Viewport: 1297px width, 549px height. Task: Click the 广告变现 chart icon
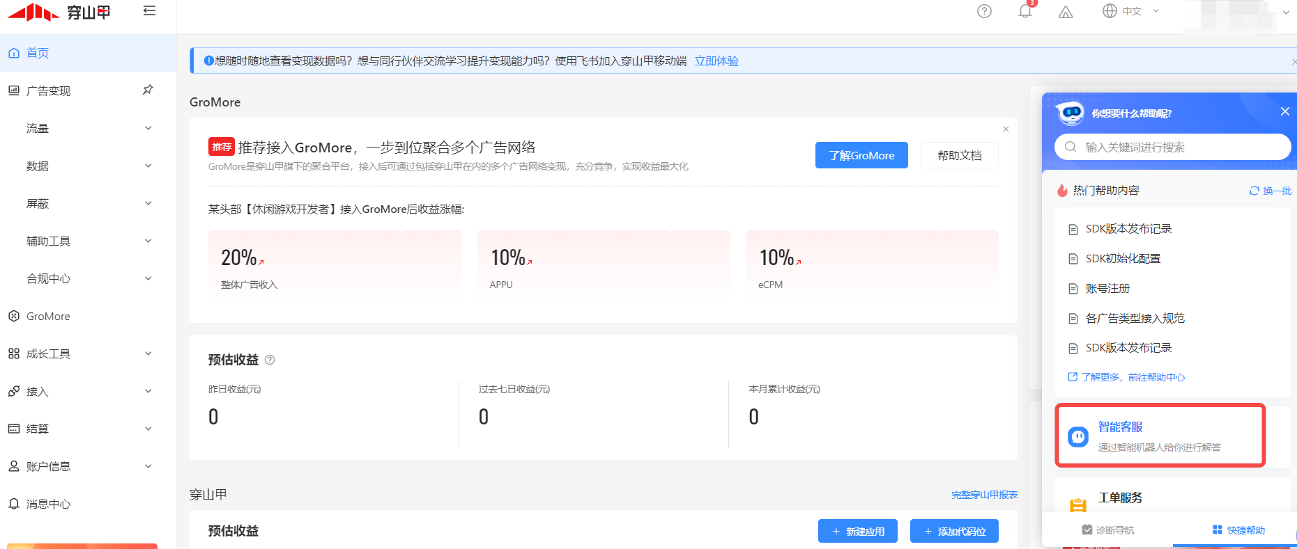pyautogui.click(x=14, y=90)
